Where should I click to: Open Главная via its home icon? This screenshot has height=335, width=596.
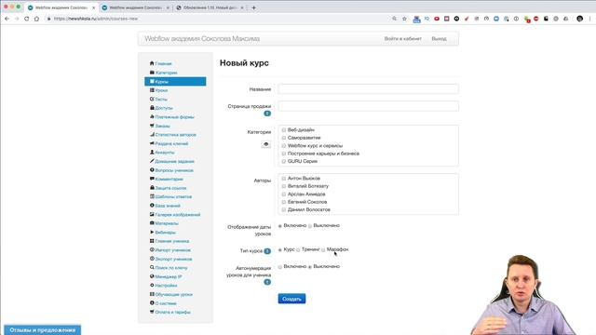[152, 63]
